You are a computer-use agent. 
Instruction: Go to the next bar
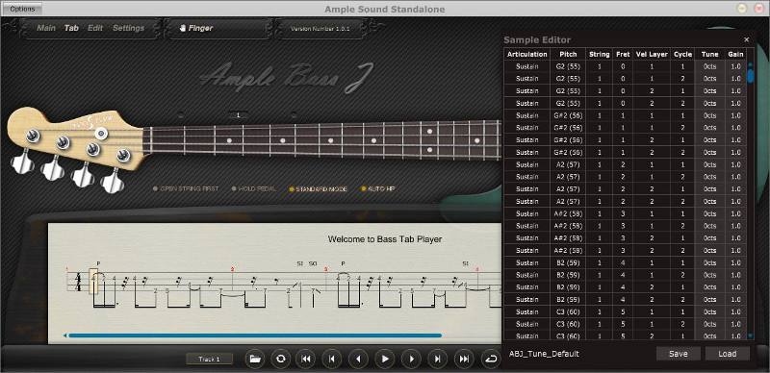pyautogui.click(x=437, y=359)
